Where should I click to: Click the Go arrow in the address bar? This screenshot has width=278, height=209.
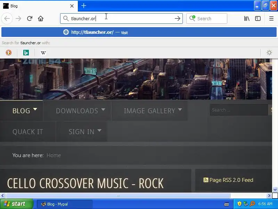pos(177,18)
